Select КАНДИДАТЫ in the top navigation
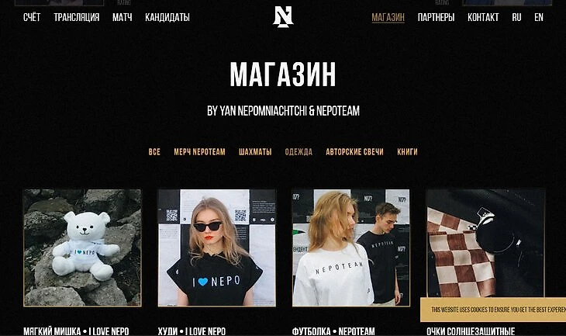Viewport: 566px width, 336px height. pyautogui.click(x=167, y=17)
